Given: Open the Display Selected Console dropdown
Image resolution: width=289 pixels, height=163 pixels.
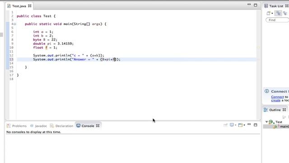Looking at the screenshot, I should point(236,125).
